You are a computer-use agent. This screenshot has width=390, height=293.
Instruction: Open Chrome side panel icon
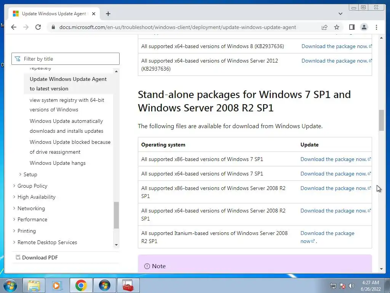[x=352, y=27]
